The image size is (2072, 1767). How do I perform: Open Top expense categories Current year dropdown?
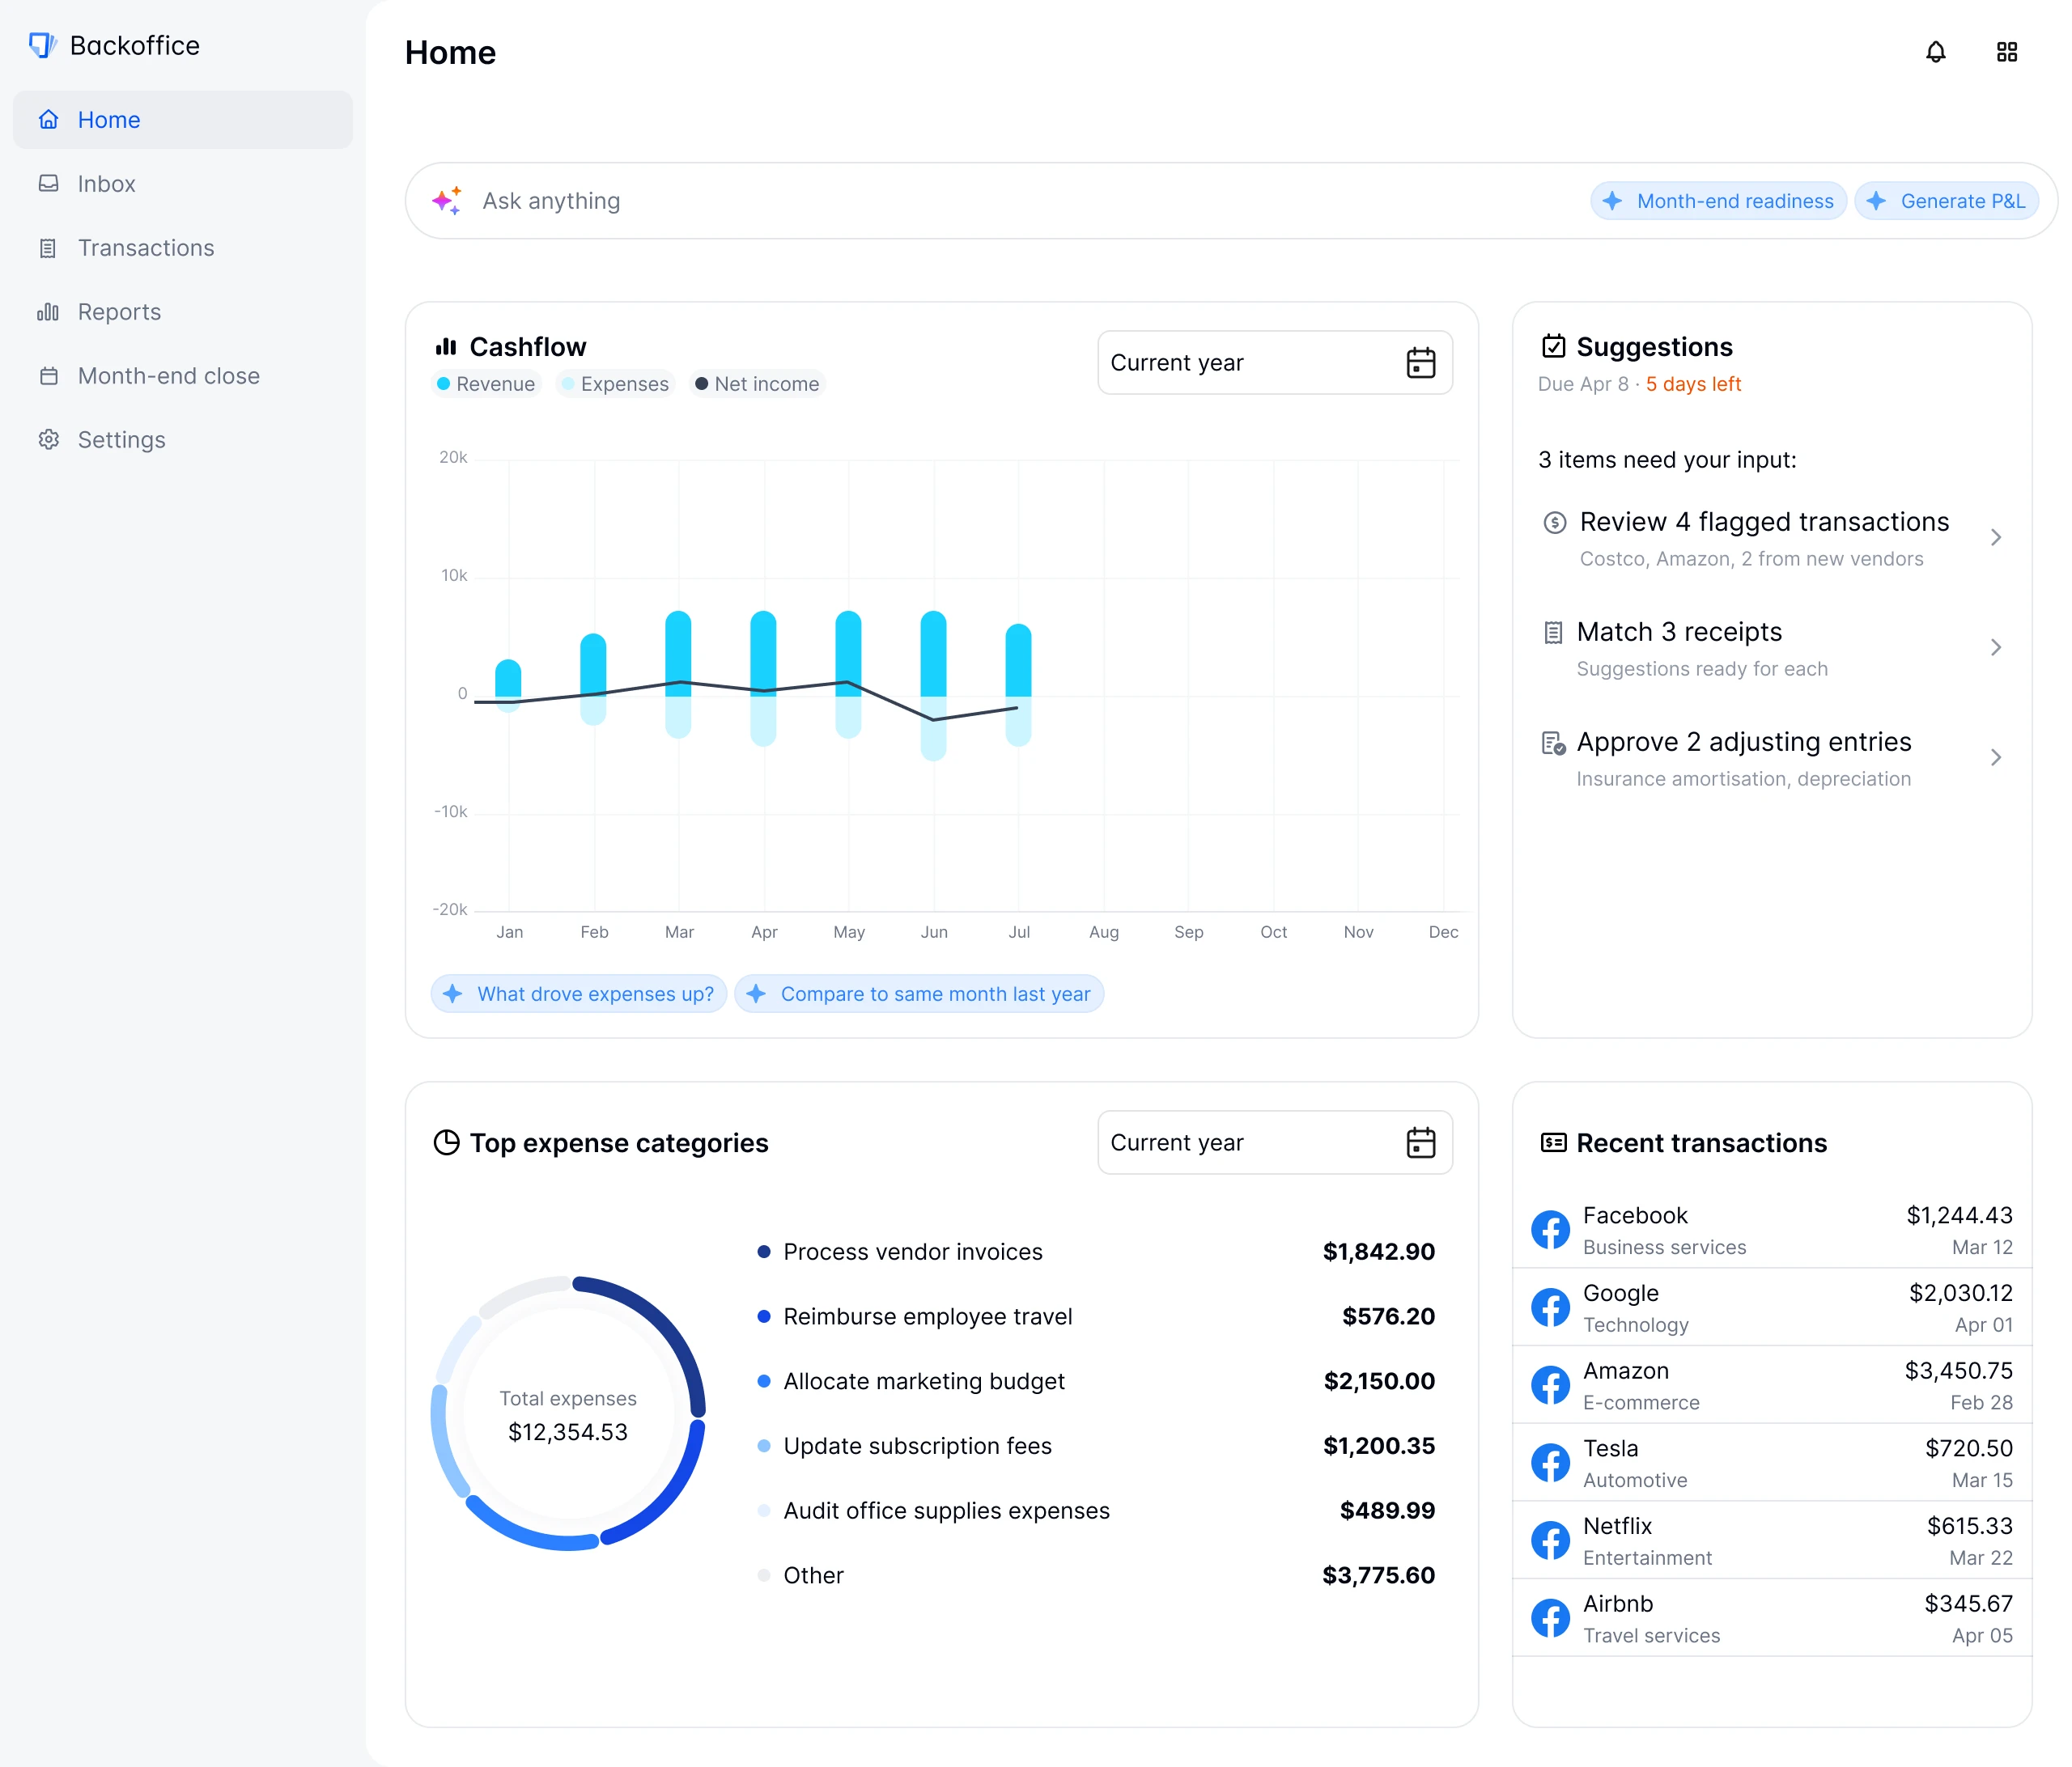pos(1275,1142)
